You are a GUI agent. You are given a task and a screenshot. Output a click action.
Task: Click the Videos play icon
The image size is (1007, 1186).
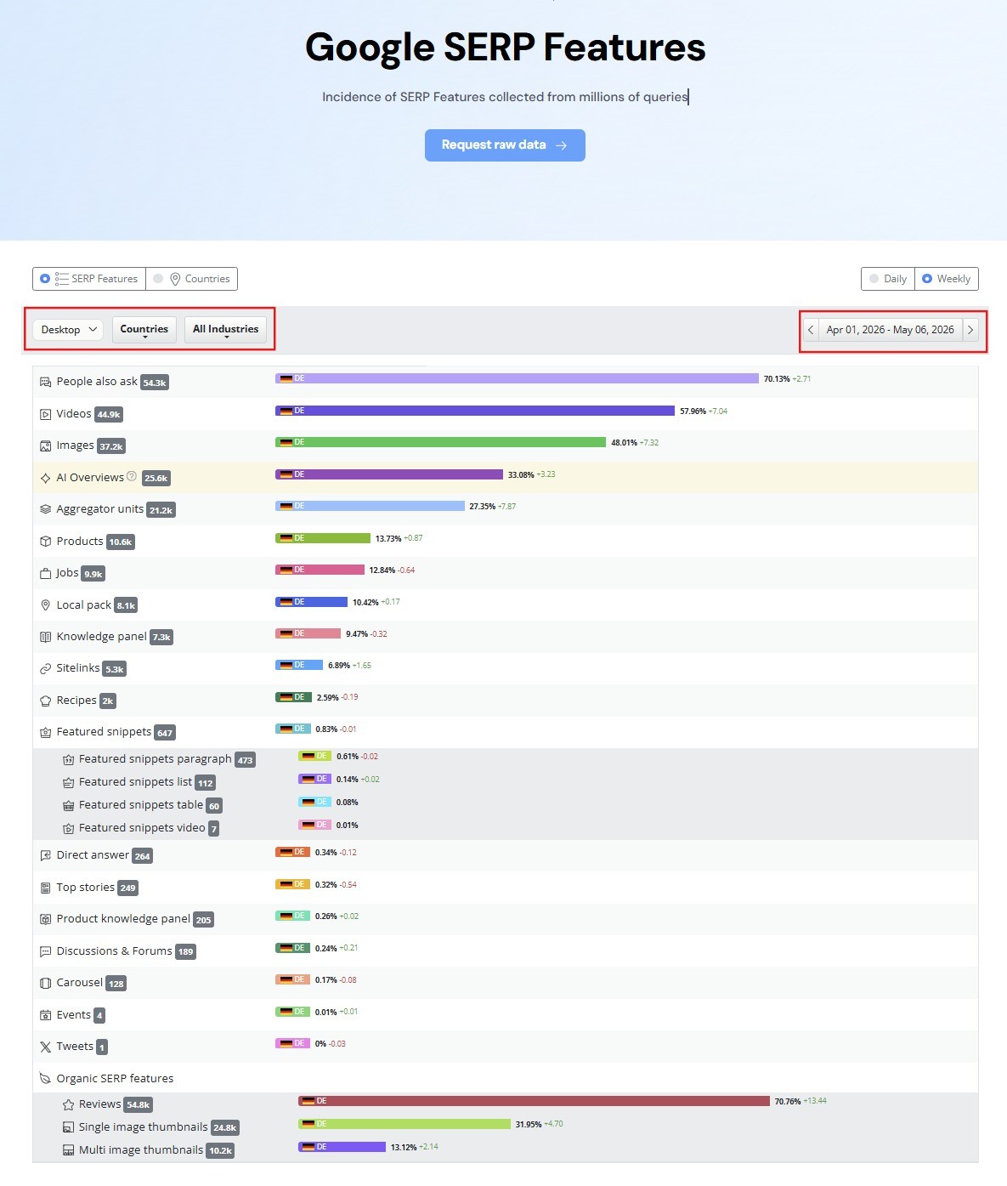coord(45,415)
